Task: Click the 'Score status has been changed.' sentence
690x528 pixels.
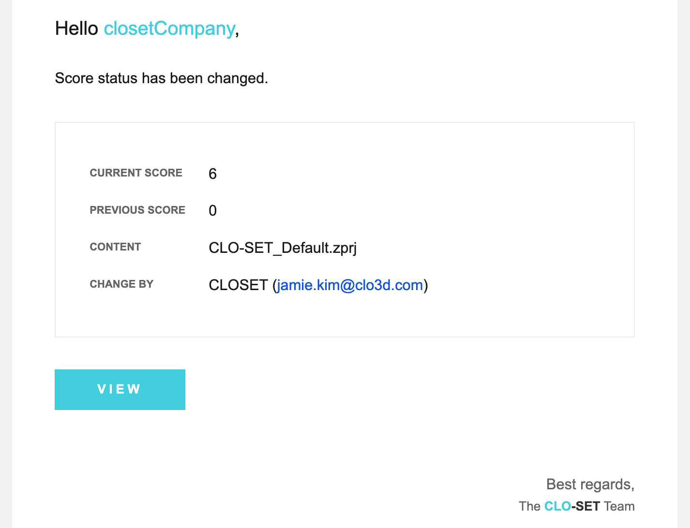Action: 162,78
